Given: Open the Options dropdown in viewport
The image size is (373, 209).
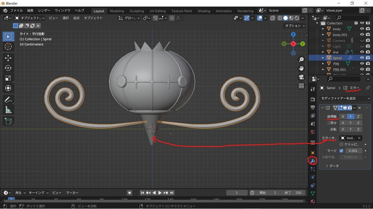Looking at the screenshot, I should point(295,26).
